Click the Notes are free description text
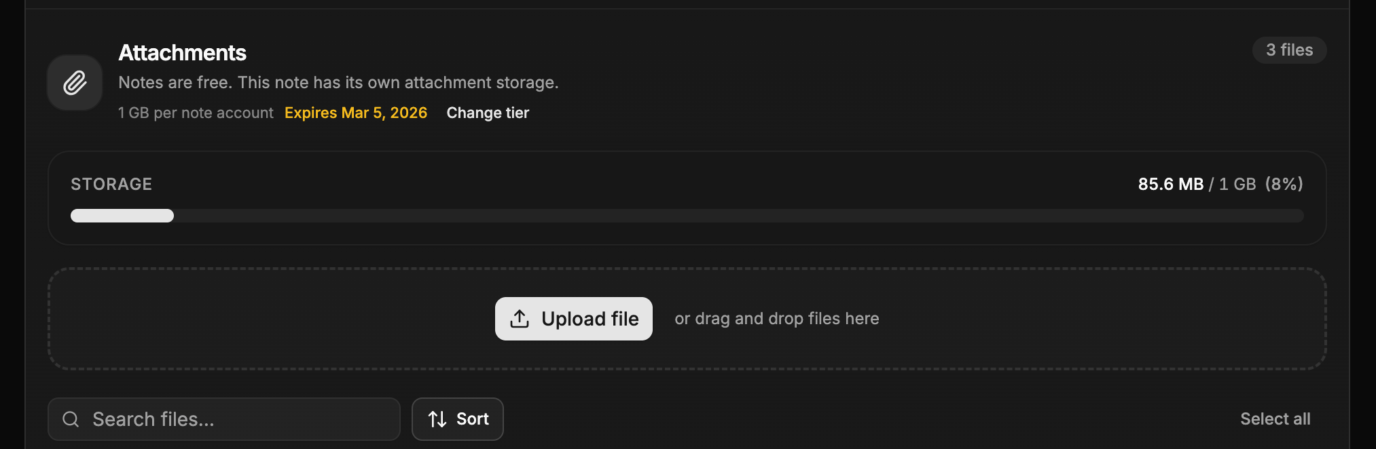This screenshot has height=449, width=1376. 338,83
